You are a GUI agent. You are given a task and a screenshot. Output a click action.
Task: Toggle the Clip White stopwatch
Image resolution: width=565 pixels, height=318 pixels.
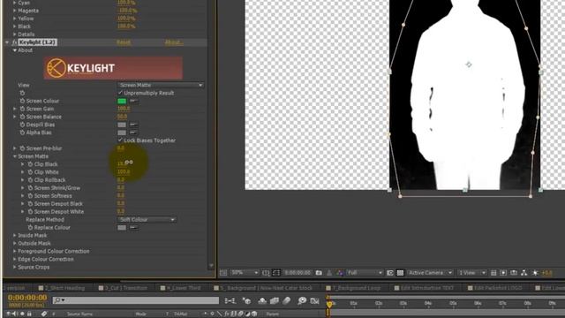click(x=30, y=172)
